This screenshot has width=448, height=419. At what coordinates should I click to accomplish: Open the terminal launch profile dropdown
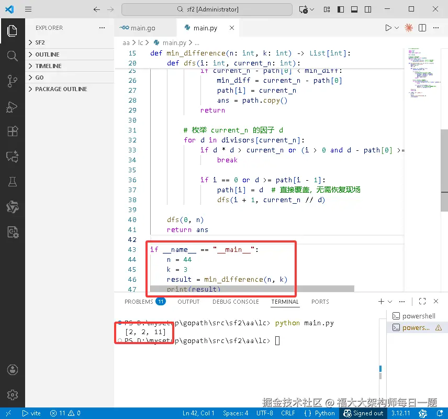pyautogui.click(x=390, y=302)
